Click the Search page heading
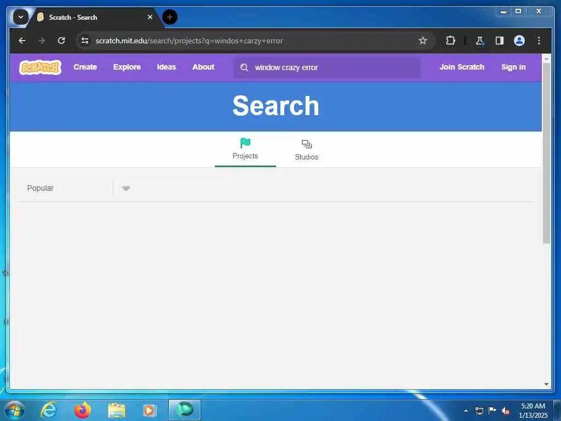The height and width of the screenshot is (421, 561). click(276, 106)
